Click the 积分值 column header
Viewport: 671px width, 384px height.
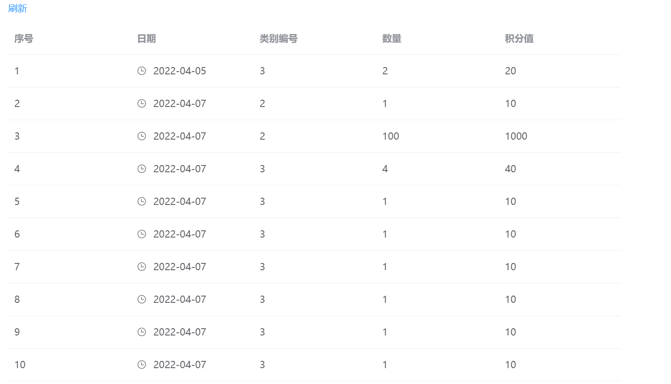coord(519,39)
